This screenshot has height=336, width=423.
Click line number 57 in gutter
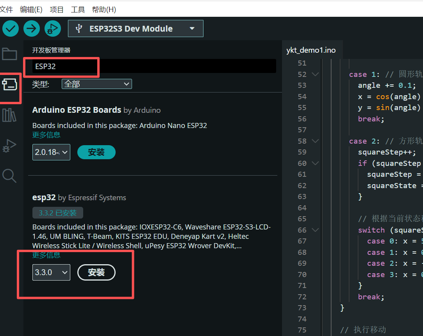pyautogui.click(x=302, y=130)
